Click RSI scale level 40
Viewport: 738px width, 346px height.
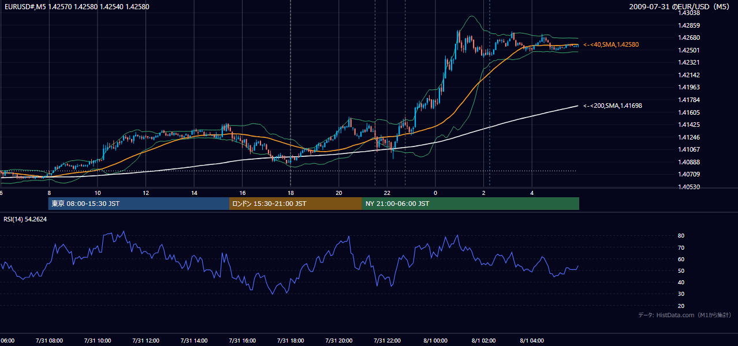681,282
